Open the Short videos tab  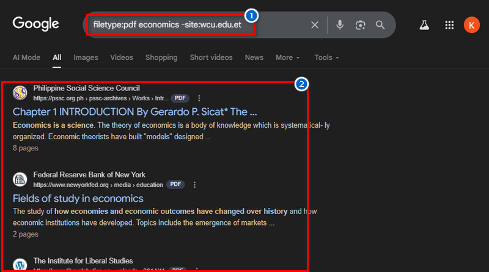point(211,57)
